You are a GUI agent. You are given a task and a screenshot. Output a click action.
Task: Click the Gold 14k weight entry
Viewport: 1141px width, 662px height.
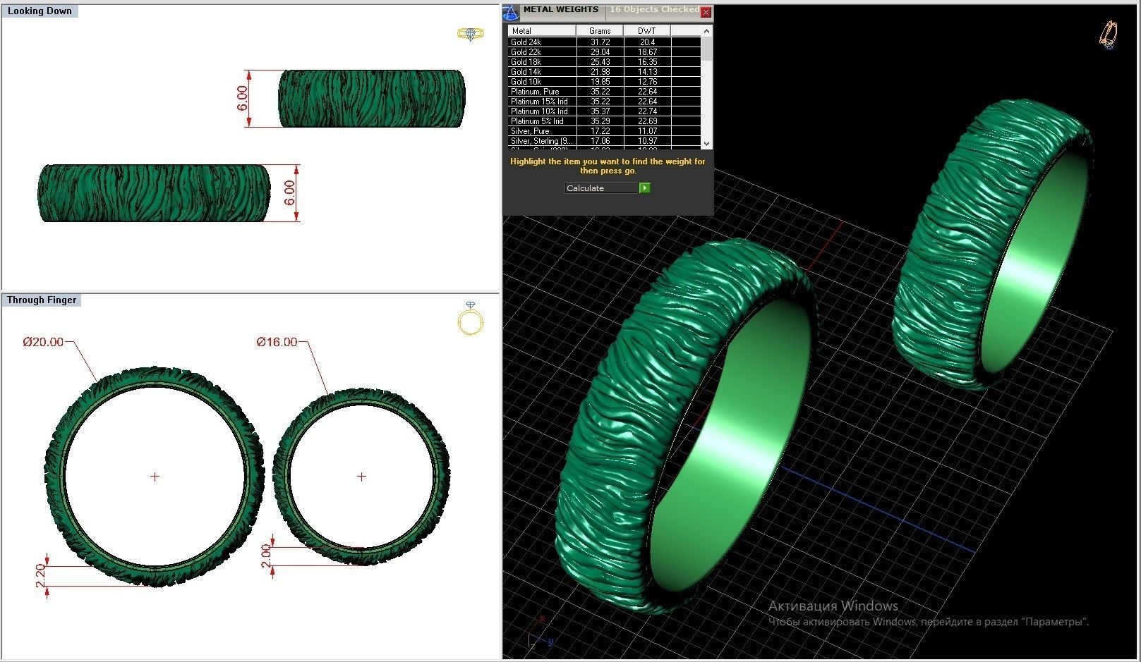(598, 71)
